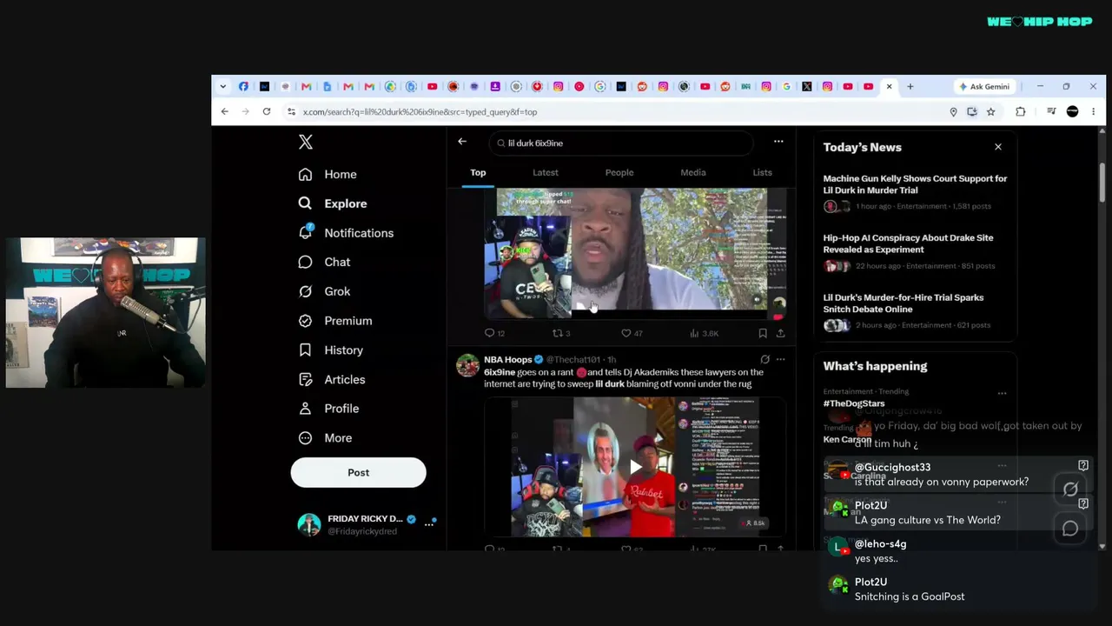This screenshot has width=1112, height=626.
Task: Open the FRIDAY RICKY D account avatar
Action: (308, 523)
